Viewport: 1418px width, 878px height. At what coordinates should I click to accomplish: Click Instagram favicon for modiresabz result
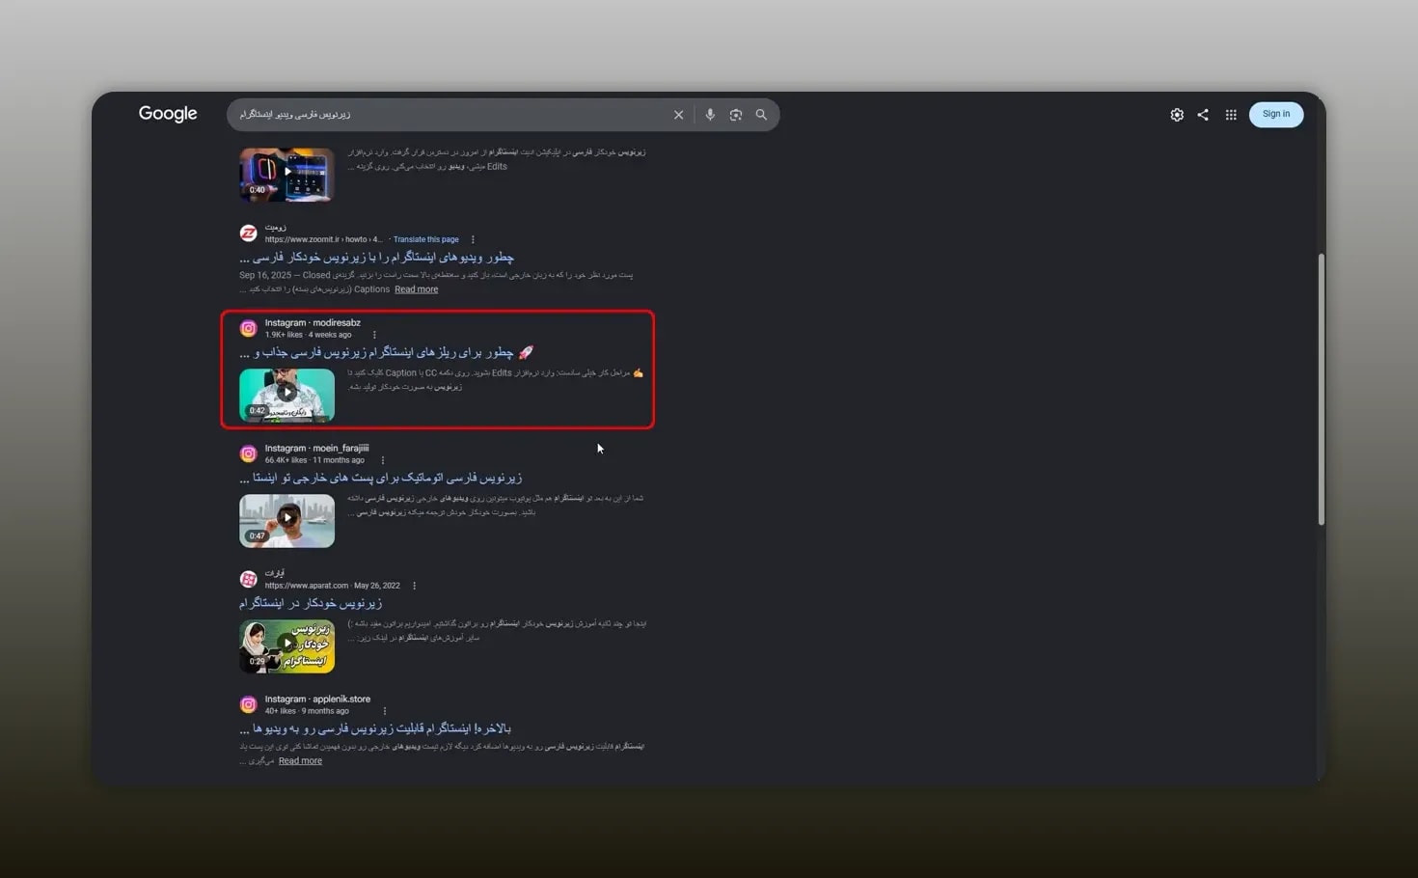pos(248,329)
